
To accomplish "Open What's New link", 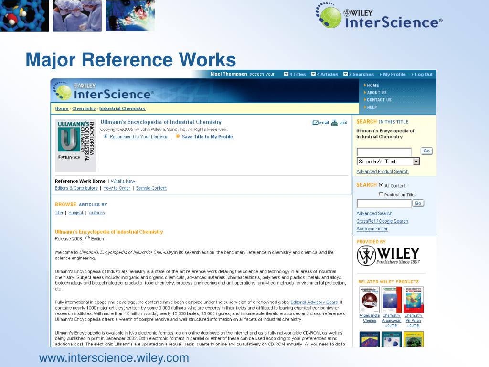I will tap(123, 181).
